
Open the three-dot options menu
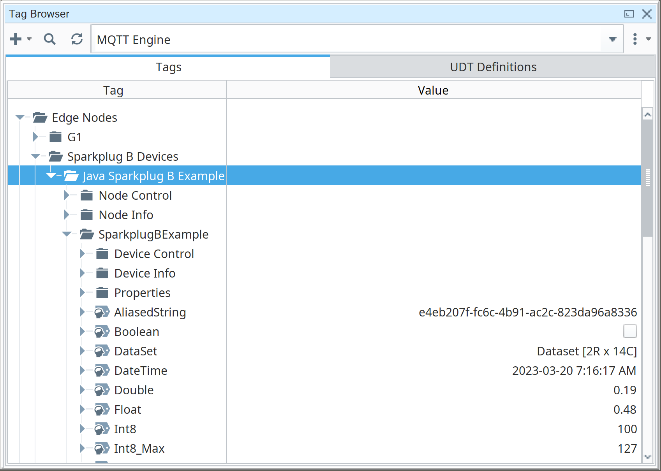[635, 39]
